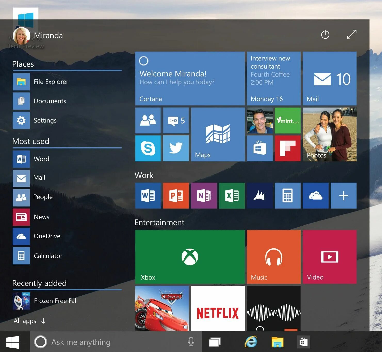Open the Calculator tile in Work group
The height and width of the screenshot is (352, 382).
(x=288, y=196)
